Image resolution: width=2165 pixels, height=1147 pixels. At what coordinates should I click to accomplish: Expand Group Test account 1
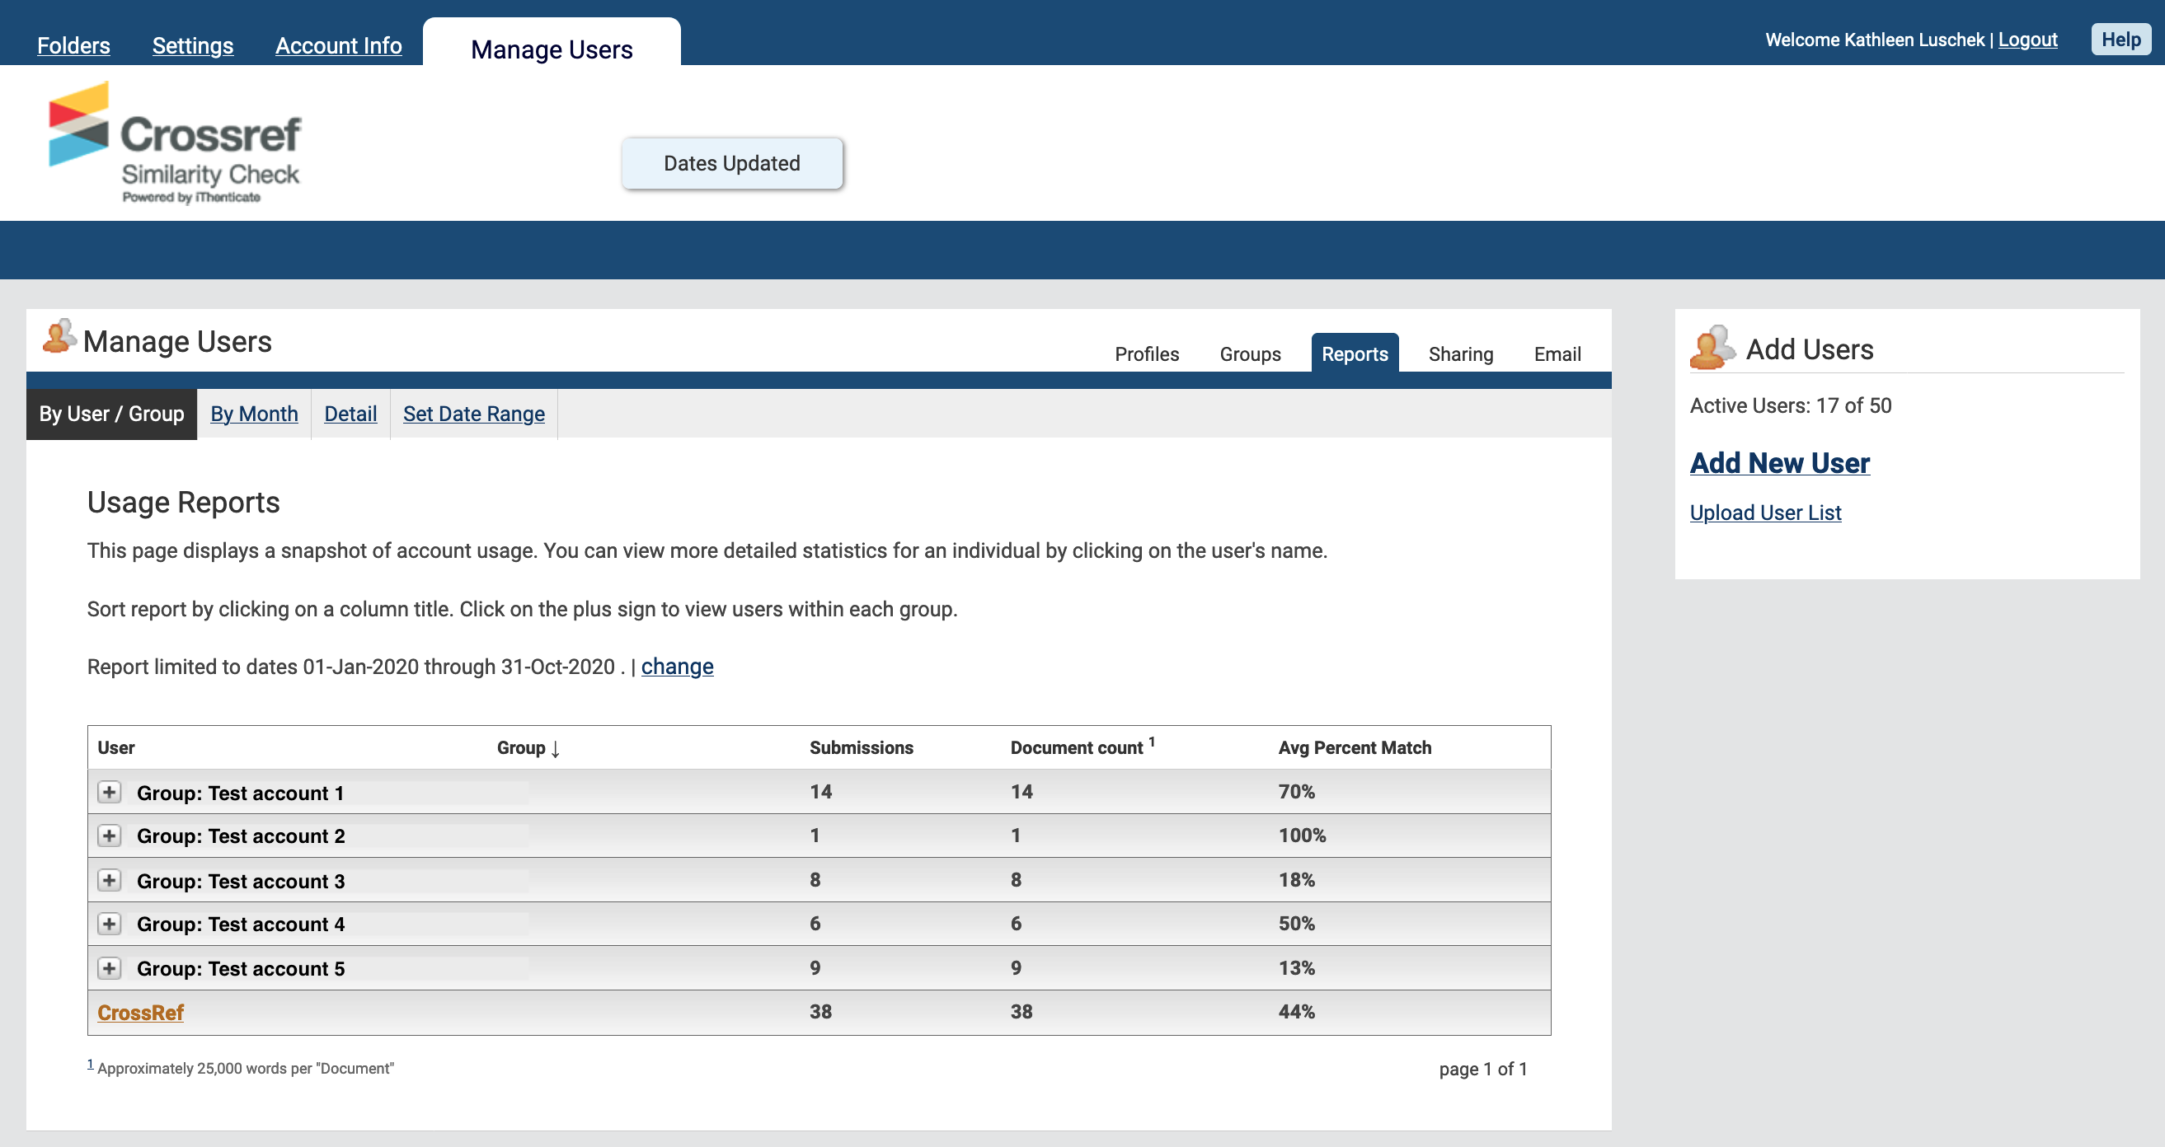(x=109, y=792)
